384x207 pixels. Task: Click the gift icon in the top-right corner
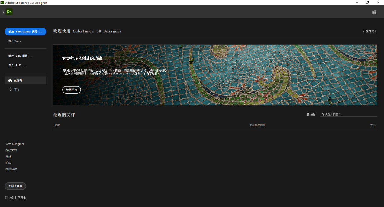[x=374, y=12]
